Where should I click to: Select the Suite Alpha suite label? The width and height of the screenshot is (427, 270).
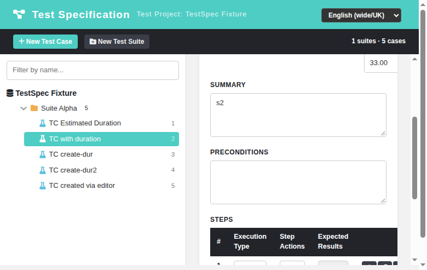coord(59,108)
